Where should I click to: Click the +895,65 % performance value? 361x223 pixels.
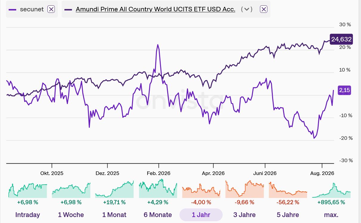click(x=331, y=202)
